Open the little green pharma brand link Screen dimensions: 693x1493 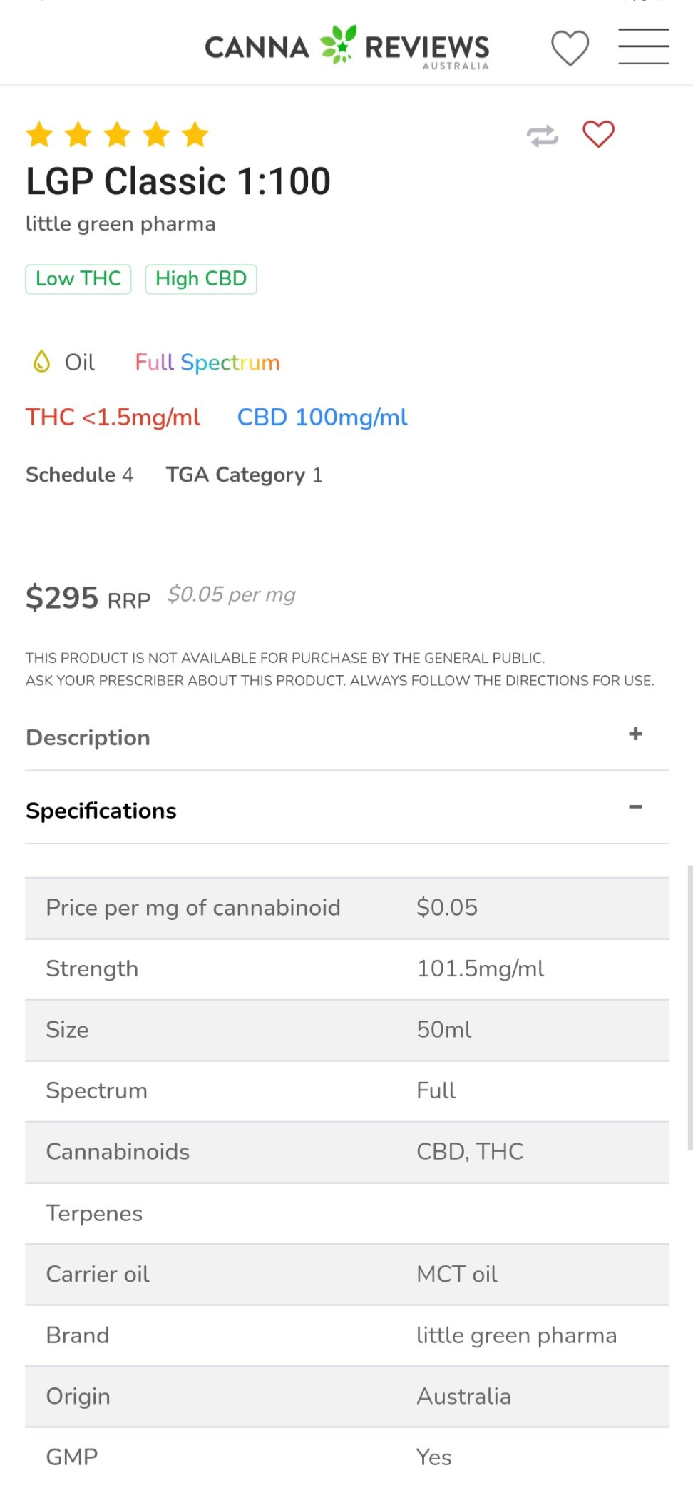pos(120,224)
